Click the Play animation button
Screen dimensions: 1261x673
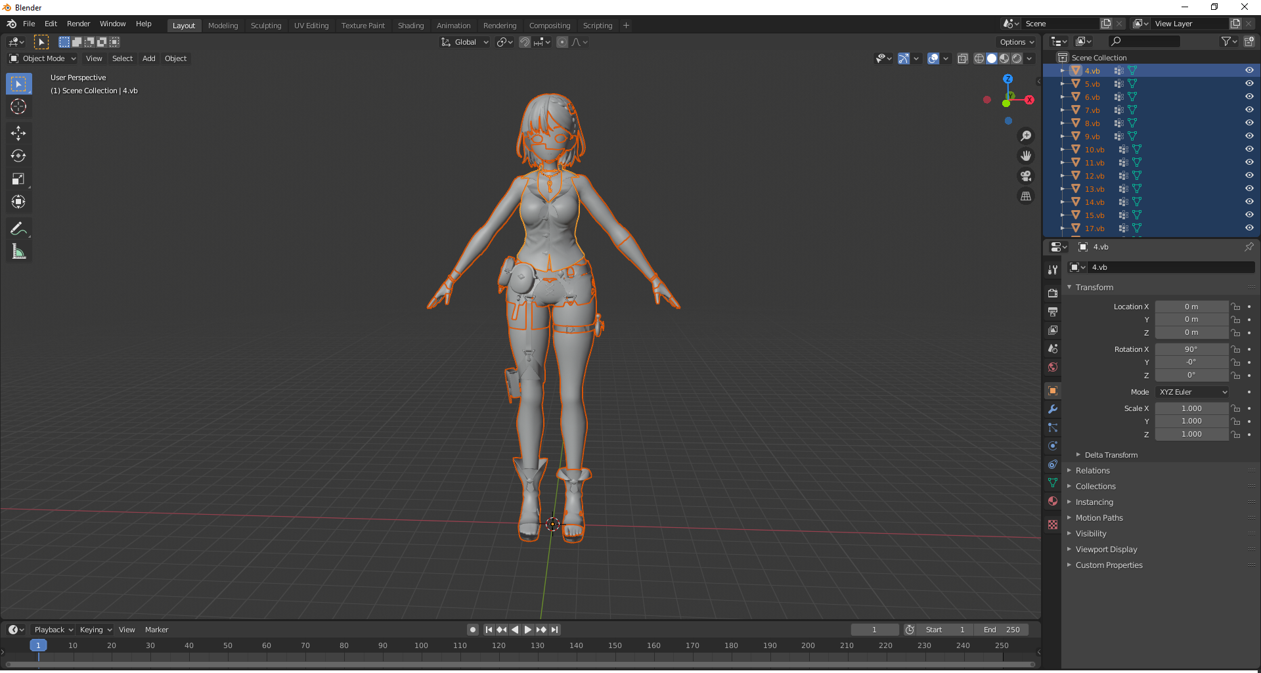(x=528, y=630)
